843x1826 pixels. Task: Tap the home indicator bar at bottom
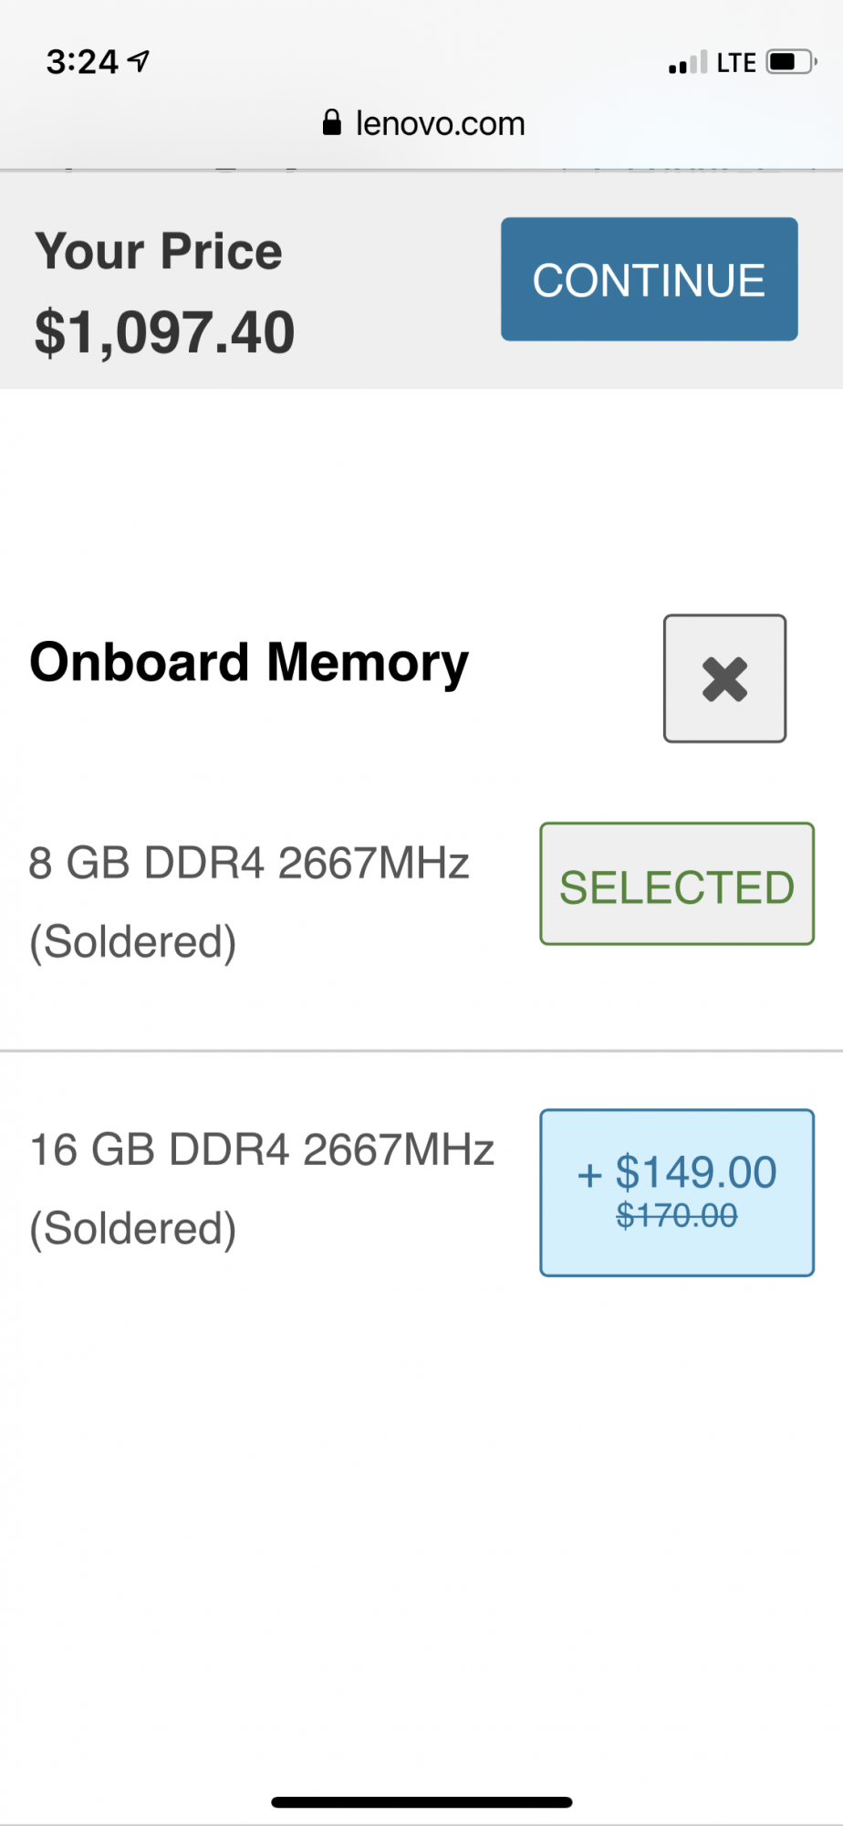pyautogui.click(x=421, y=1802)
